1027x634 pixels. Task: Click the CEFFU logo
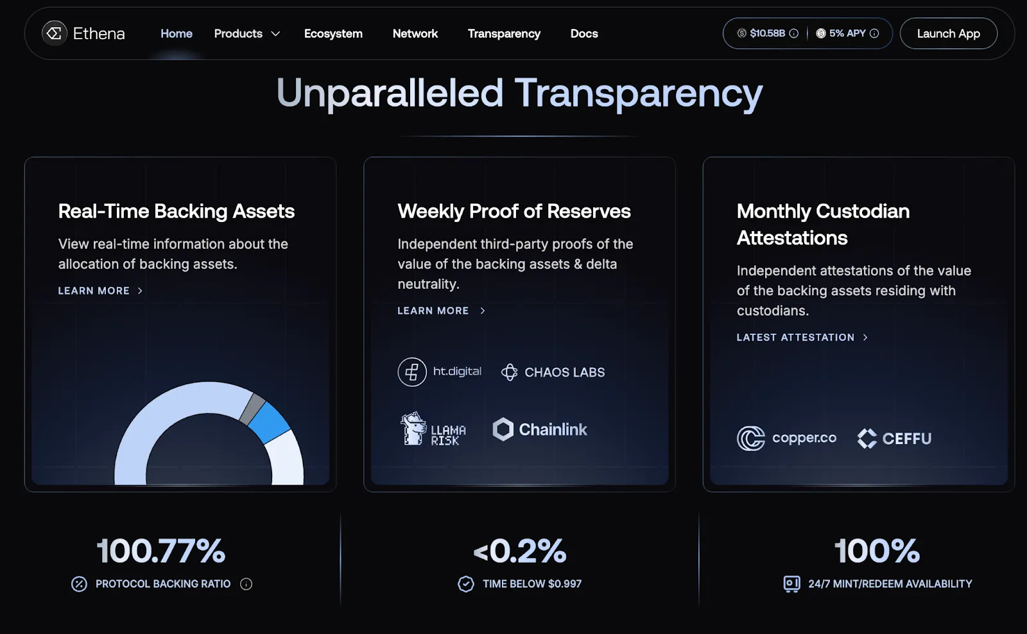894,438
